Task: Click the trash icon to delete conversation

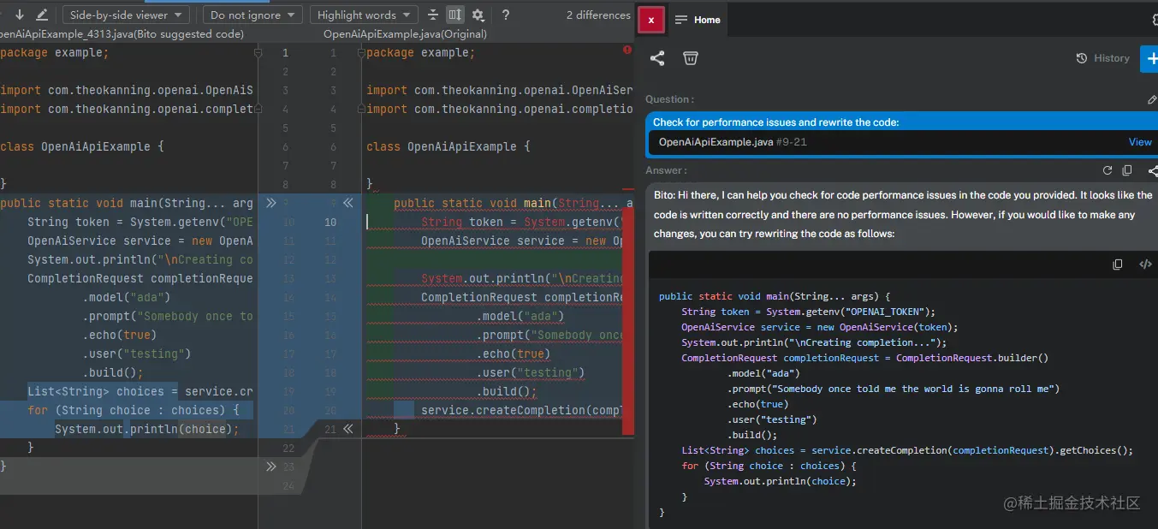Action: pyautogui.click(x=691, y=58)
